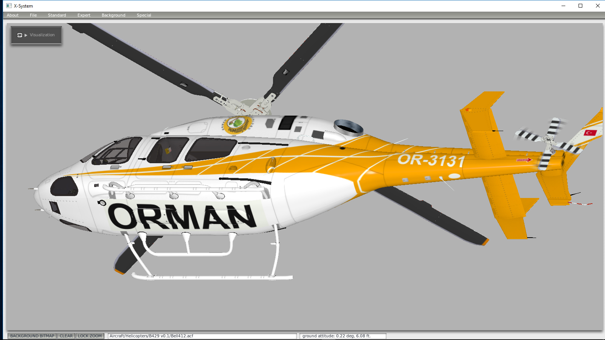Open the Background menu
This screenshot has width=605, height=340.
click(113, 15)
